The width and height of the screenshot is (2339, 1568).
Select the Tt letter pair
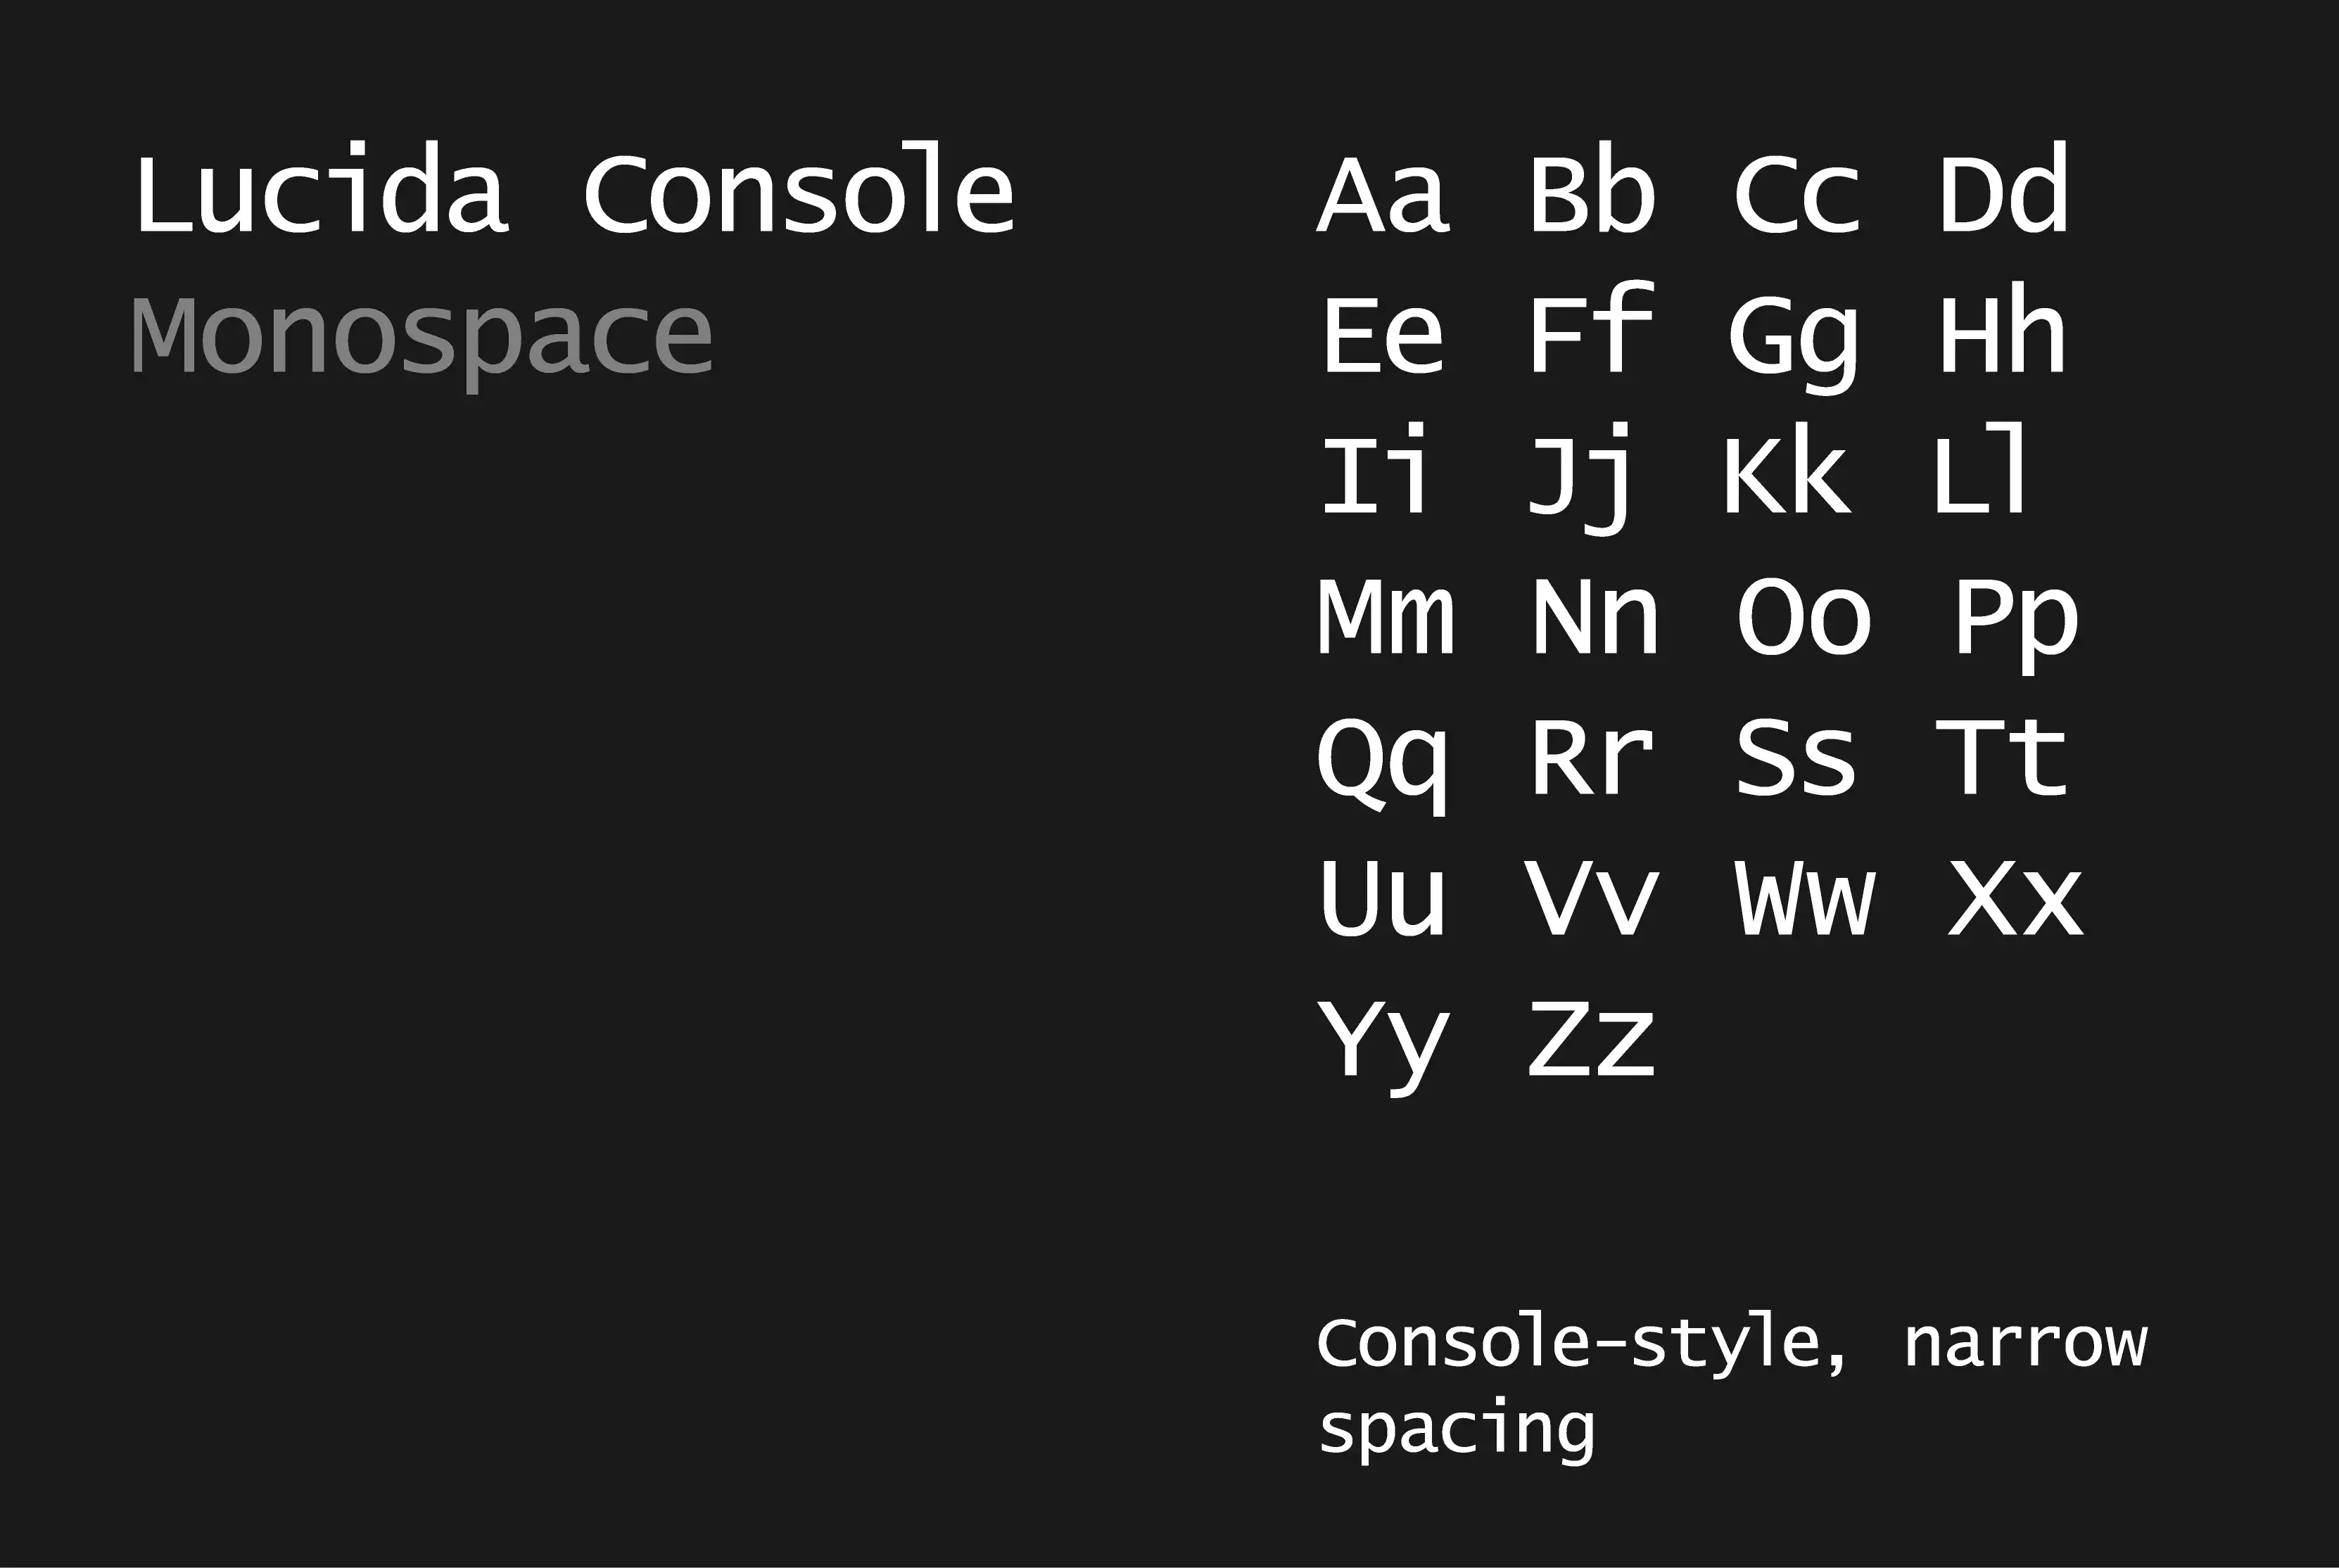[2001, 756]
